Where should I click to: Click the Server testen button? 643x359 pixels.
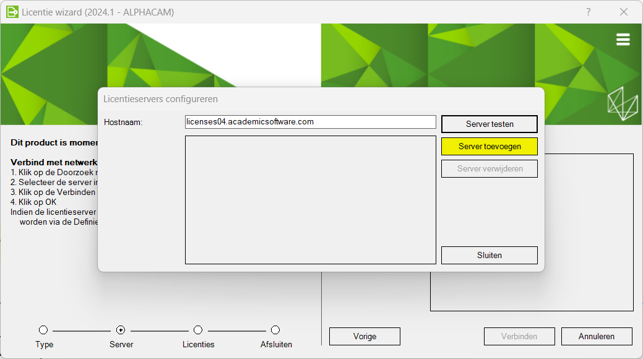[490, 124]
